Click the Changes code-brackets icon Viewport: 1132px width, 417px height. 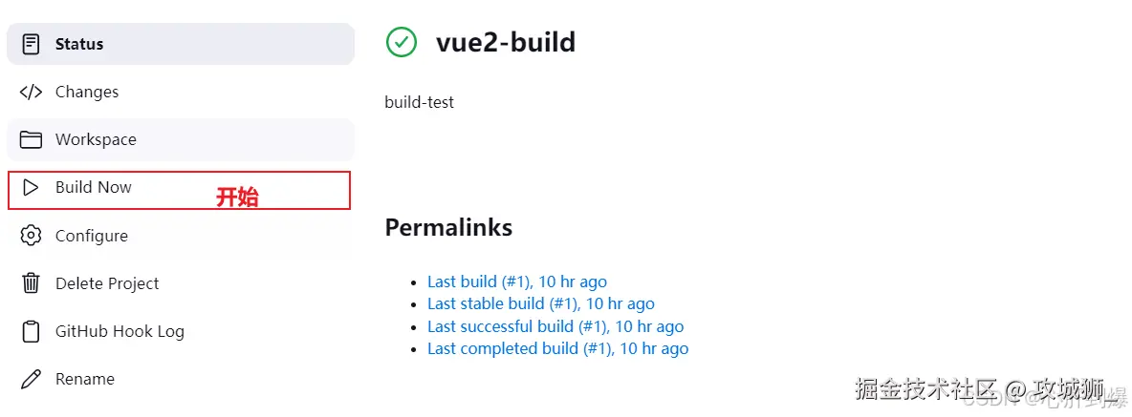click(32, 92)
